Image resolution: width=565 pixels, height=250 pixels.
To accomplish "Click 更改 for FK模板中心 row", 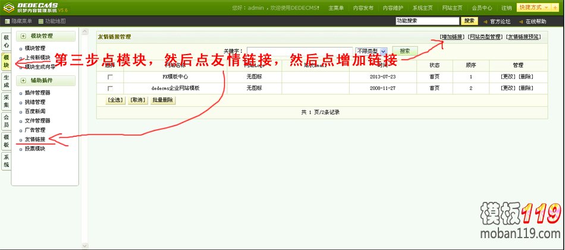I will (x=508, y=77).
